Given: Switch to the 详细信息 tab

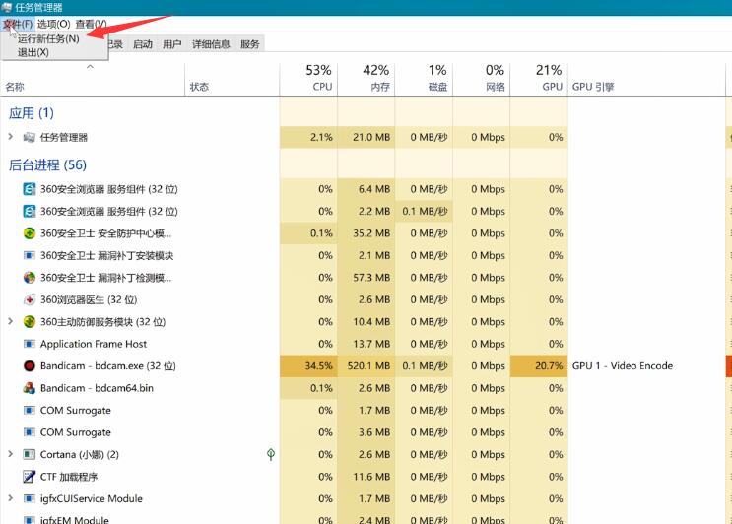Looking at the screenshot, I should (x=211, y=44).
